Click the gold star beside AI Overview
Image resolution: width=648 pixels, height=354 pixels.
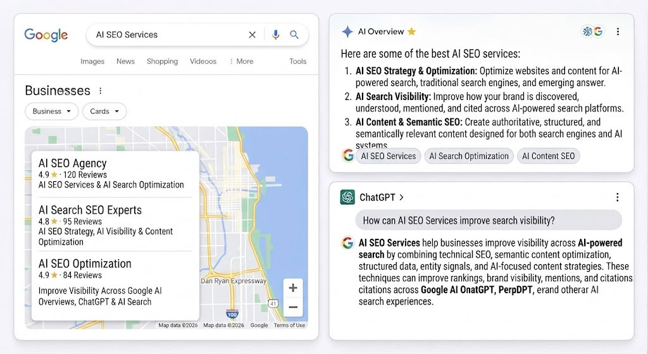pyautogui.click(x=411, y=32)
